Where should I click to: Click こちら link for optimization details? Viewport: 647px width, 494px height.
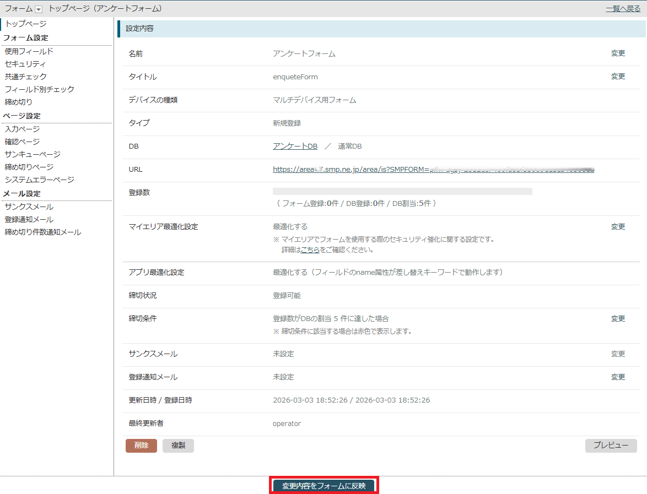(x=310, y=249)
